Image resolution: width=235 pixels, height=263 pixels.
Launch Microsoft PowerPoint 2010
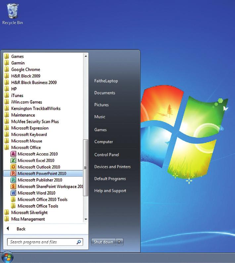click(43, 174)
